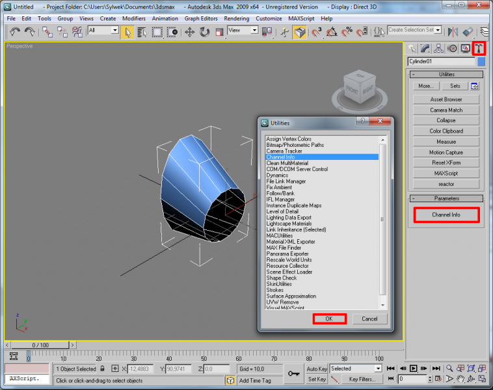This screenshot has height=390, width=493.
Task: Activate the Rotate tool in toolbar
Action: pyautogui.click(x=204, y=31)
